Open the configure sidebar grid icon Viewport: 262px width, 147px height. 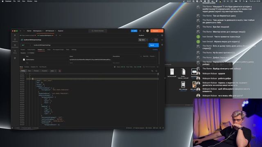15,58
